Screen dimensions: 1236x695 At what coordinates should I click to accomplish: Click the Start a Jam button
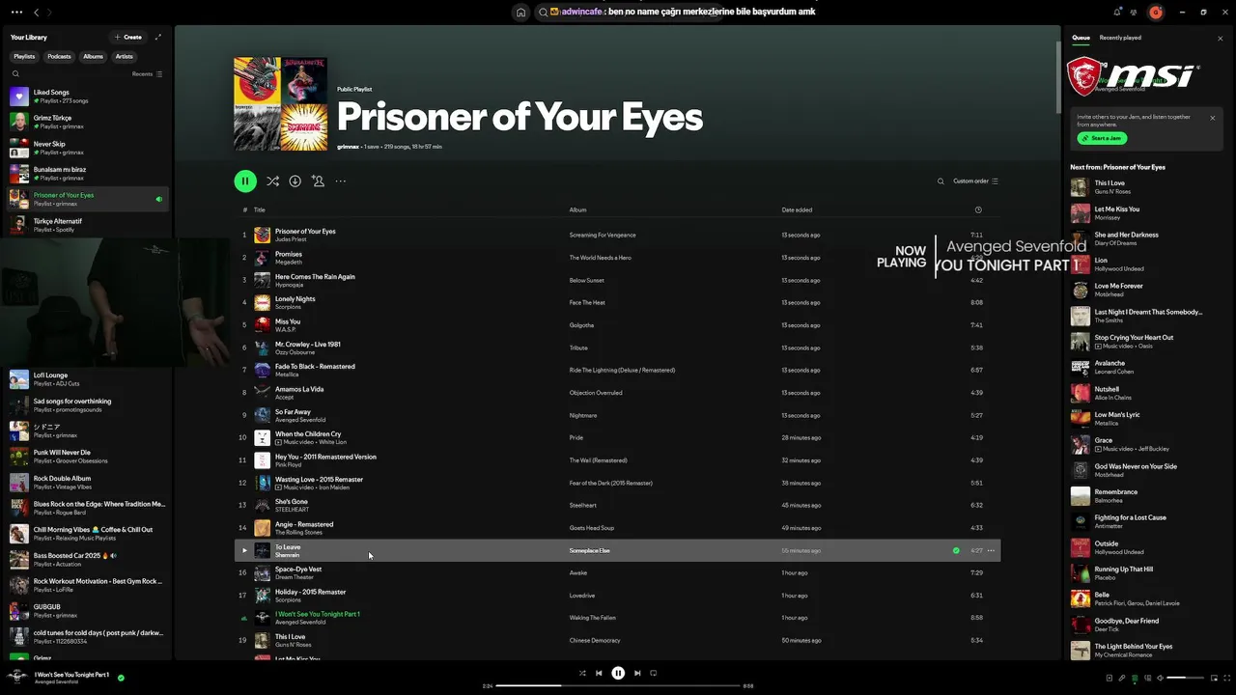click(x=1102, y=138)
